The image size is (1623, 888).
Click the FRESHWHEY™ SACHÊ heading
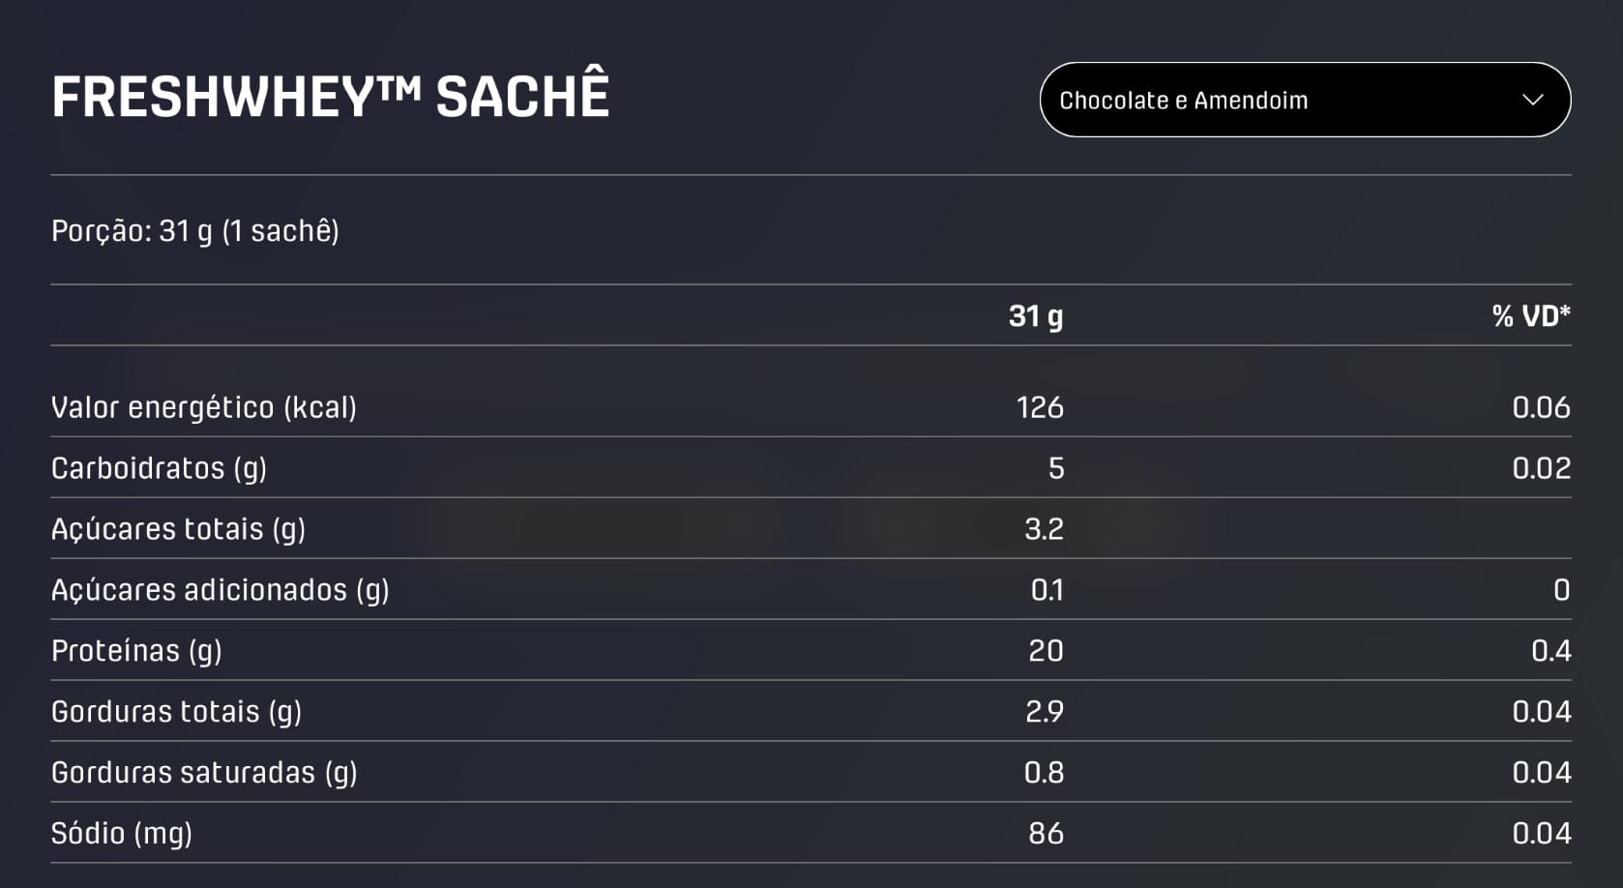tap(330, 97)
